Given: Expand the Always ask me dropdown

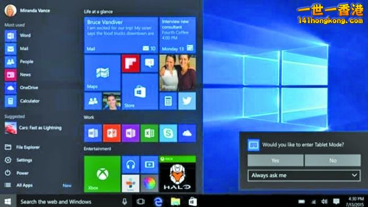Looking at the screenshot, I should point(304,175).
